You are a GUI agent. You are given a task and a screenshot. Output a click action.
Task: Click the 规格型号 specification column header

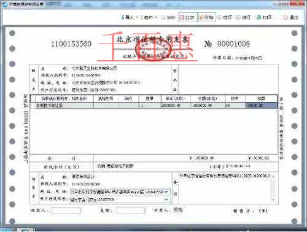tap(106, 99)
